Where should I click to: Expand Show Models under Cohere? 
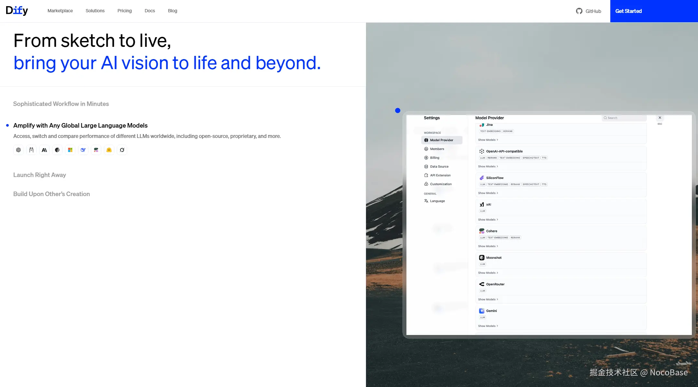488,246
